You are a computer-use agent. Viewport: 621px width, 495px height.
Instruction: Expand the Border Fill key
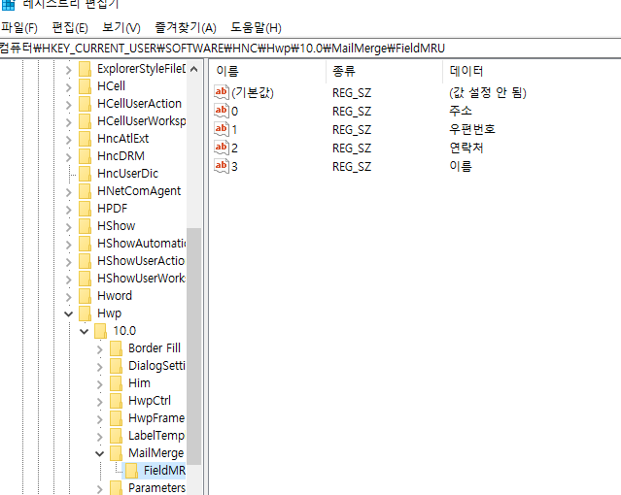tap(99, 349)
